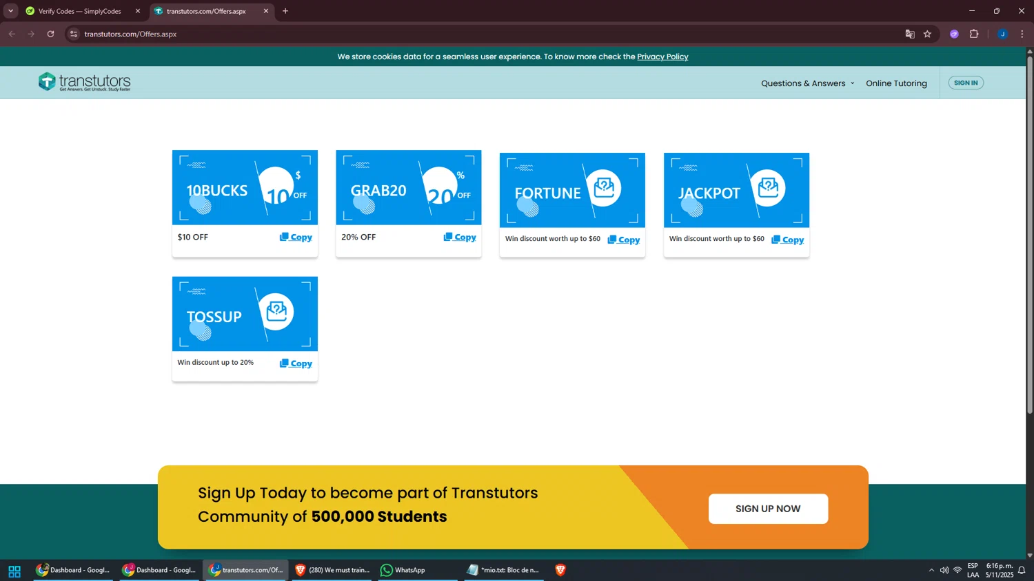
Task: Open the Privacy Policy link
Action: [x=662, y=56]
